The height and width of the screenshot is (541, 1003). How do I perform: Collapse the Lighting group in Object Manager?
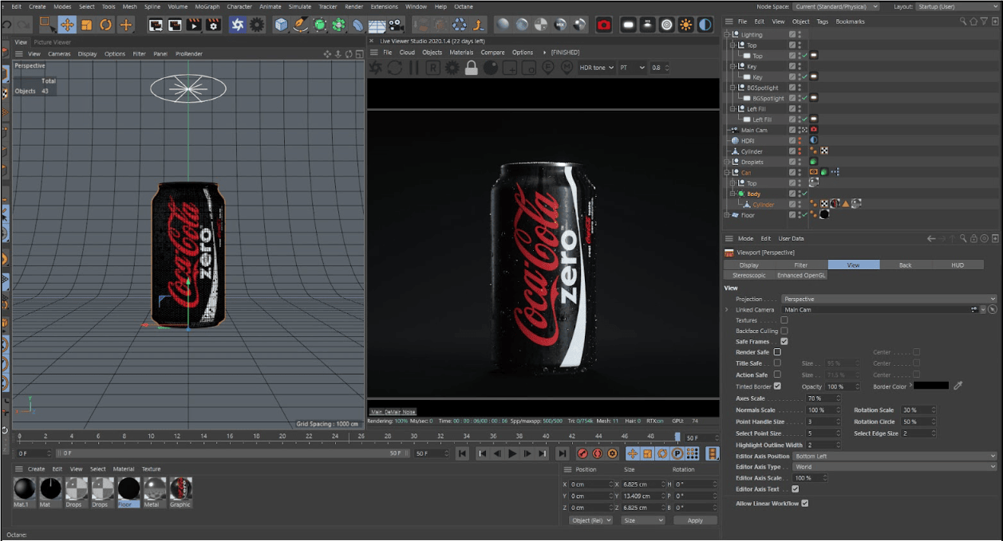point(727,35)
